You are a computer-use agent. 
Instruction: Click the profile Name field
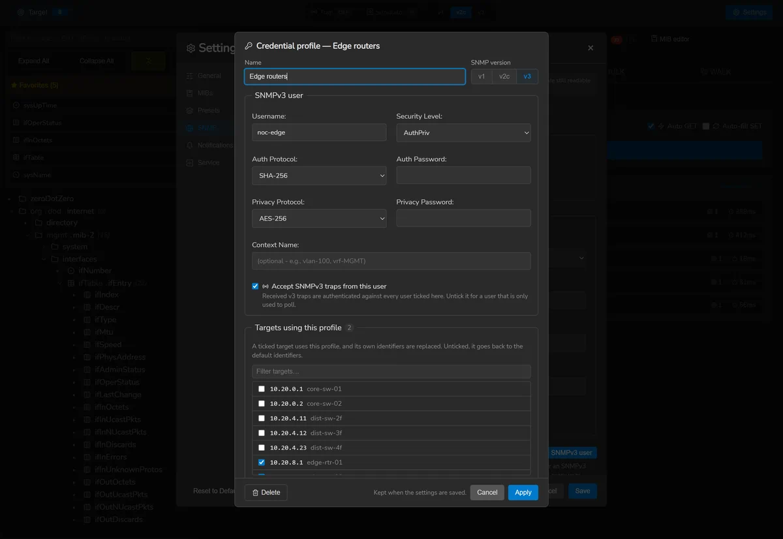[x=355, y=76]
